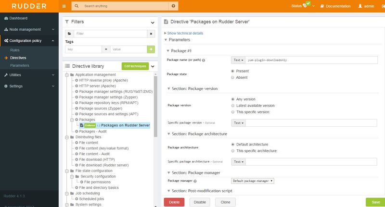Collapse Section: Post-modification script
Viewport: 385px width, 207px height.
168,191
